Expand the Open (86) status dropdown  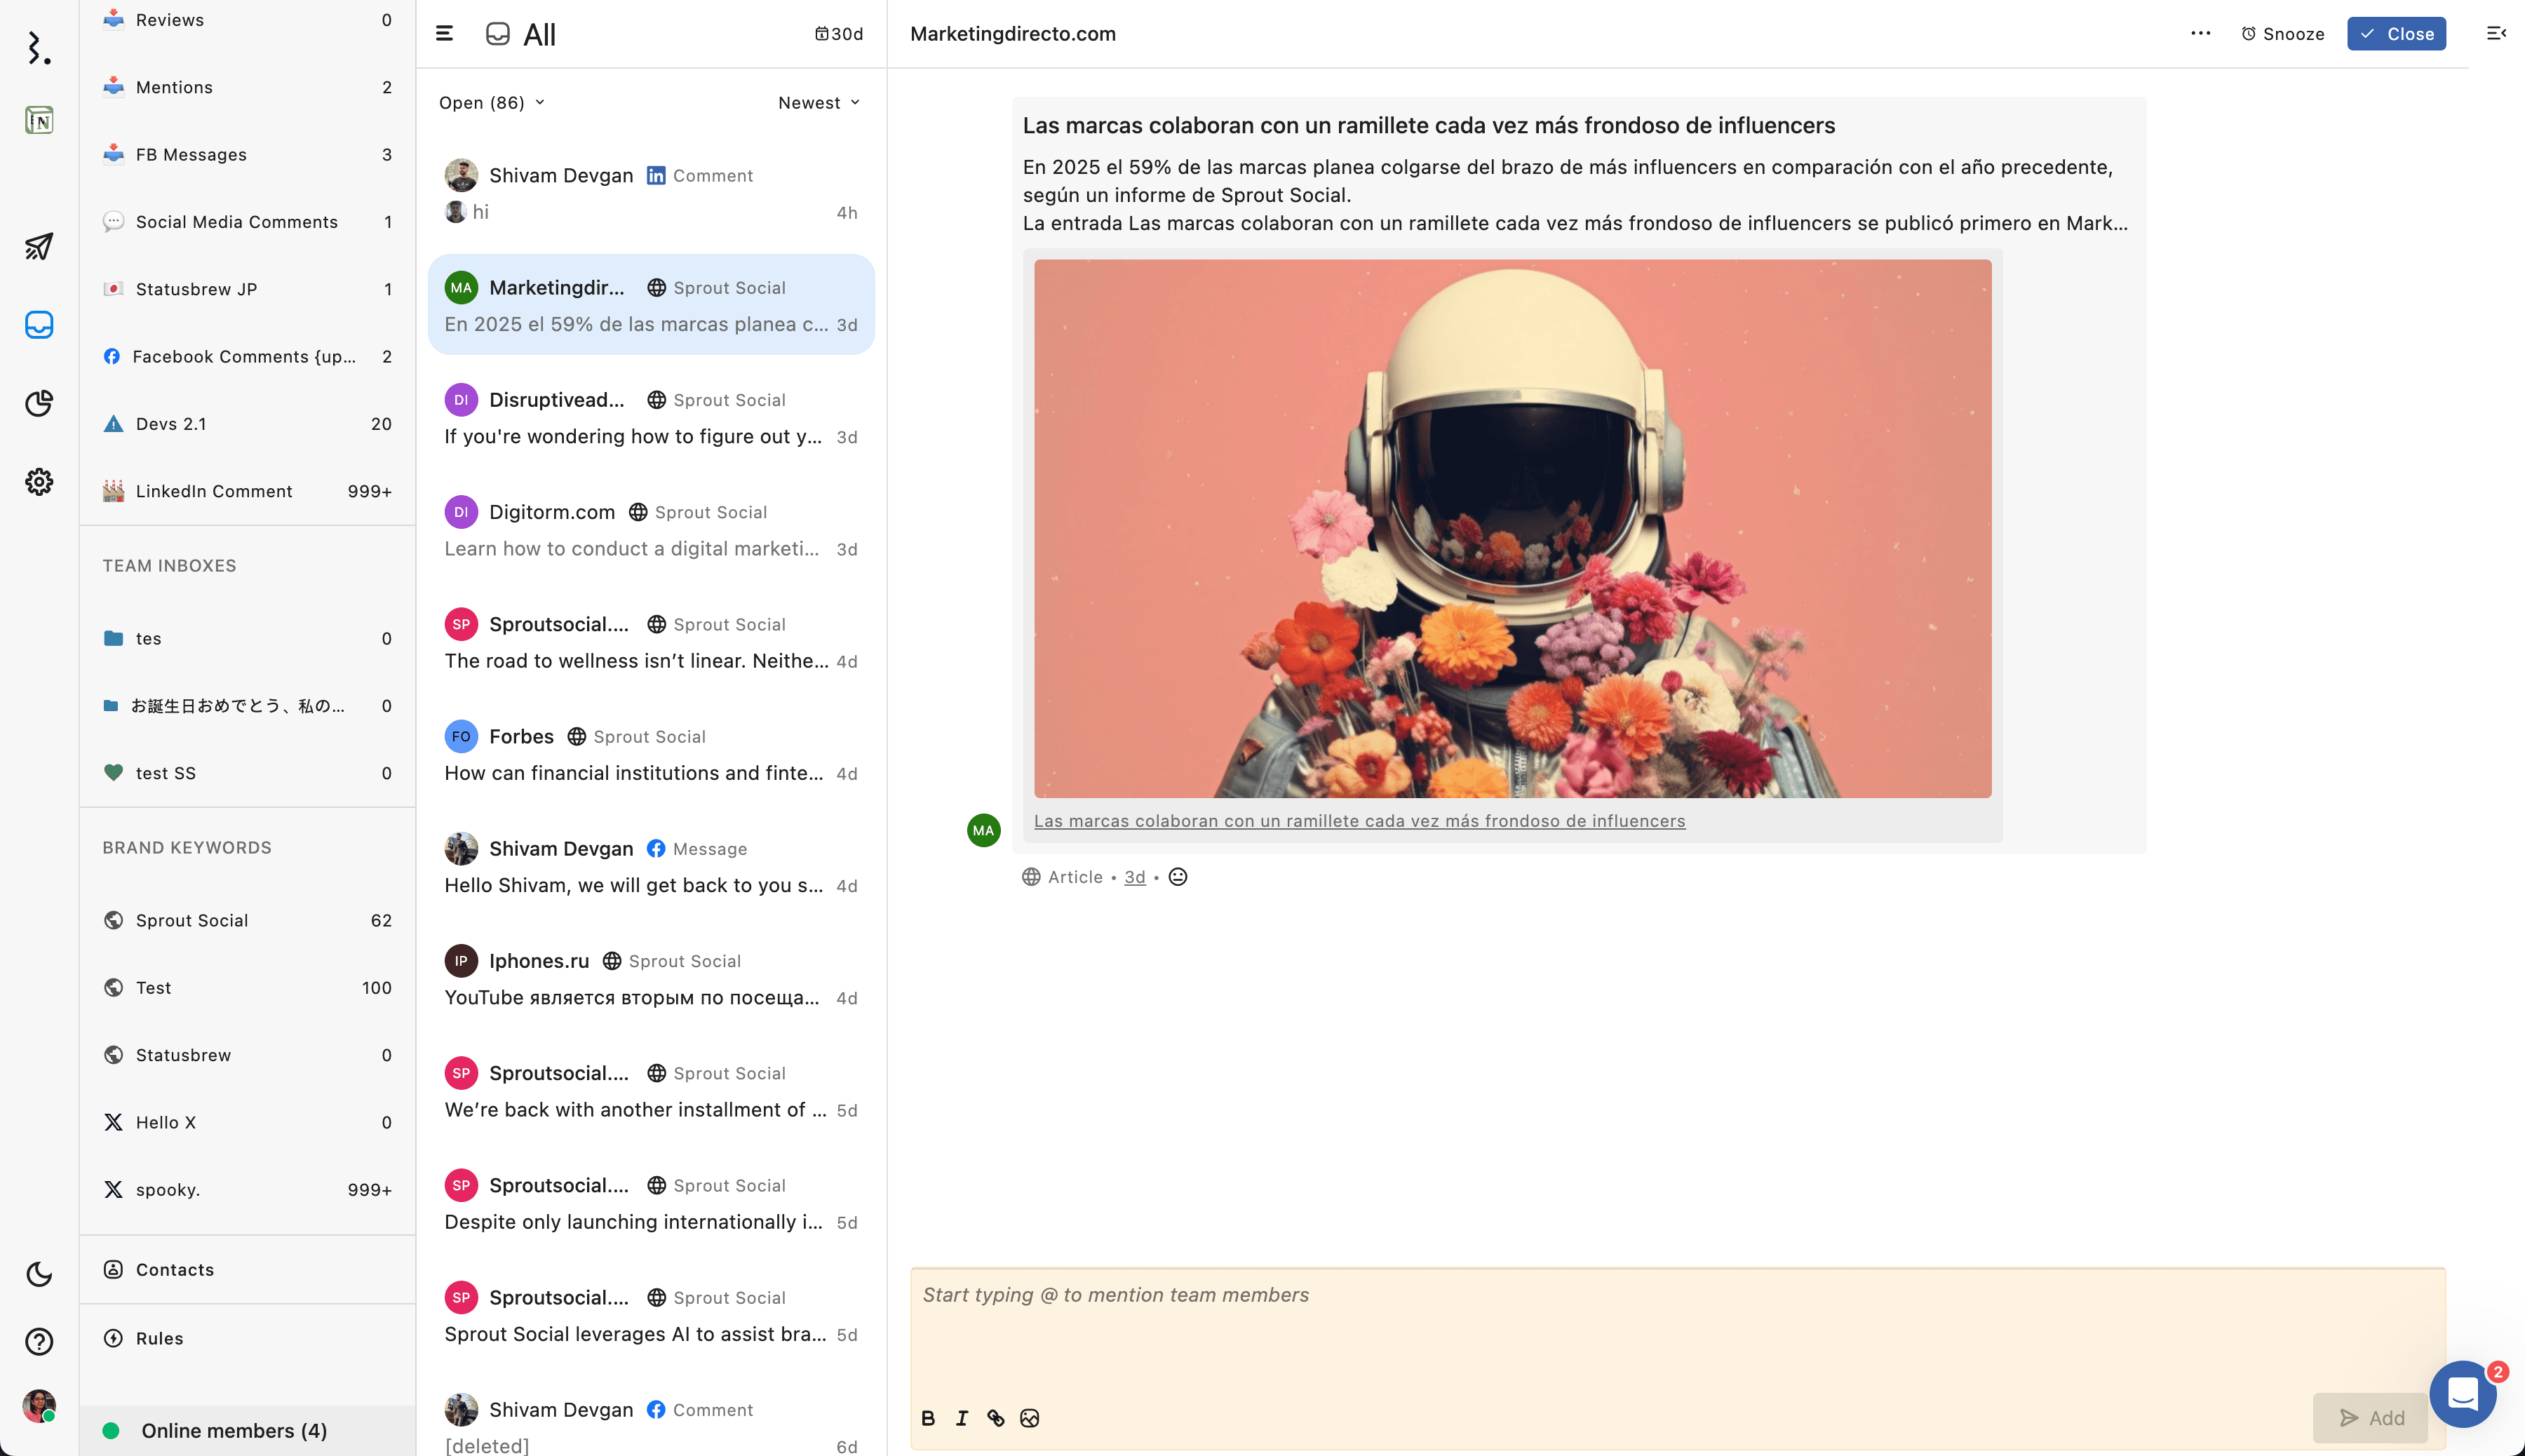click(492, 103)
